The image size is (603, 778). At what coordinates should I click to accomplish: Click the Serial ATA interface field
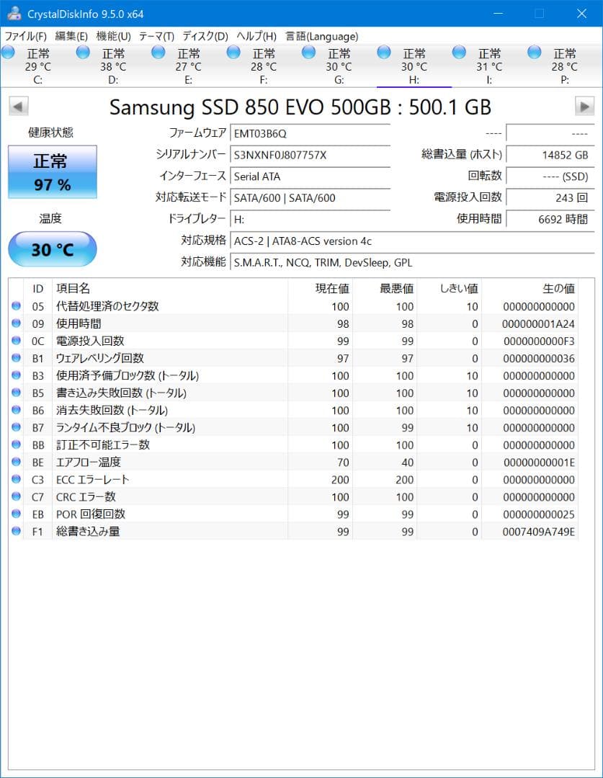(311, 176)
